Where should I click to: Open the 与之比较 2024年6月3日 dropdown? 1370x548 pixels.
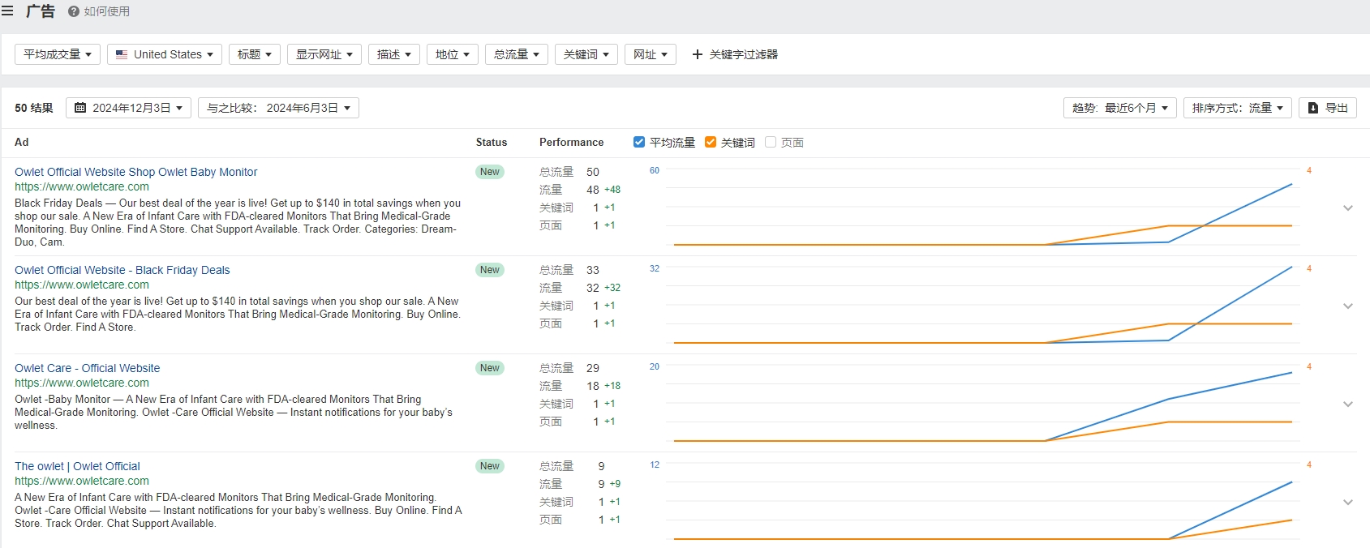click(278, 108)
